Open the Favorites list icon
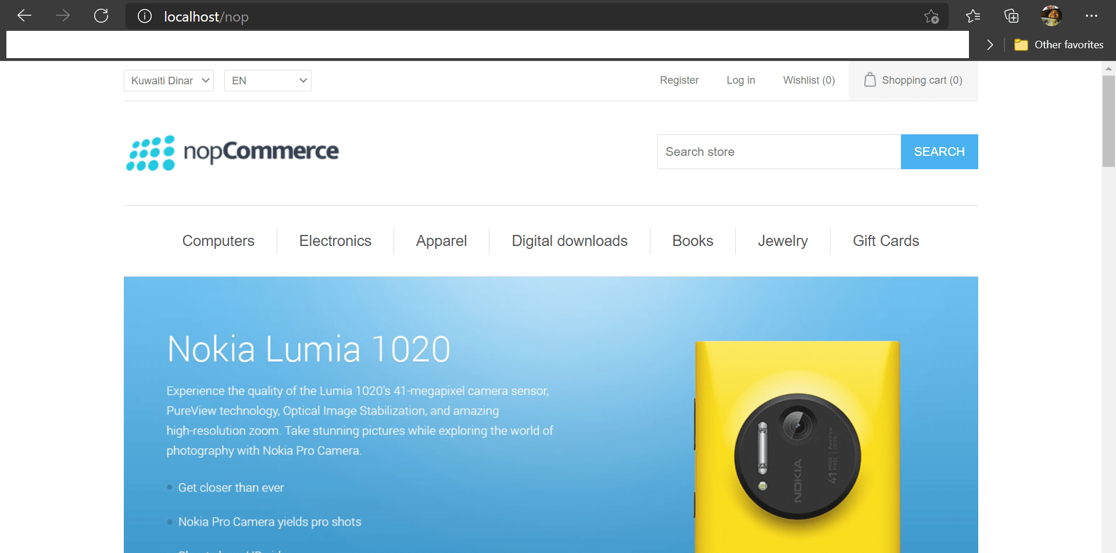The width and height of the screenshot is (1116, 553). (x=973, y=16)
